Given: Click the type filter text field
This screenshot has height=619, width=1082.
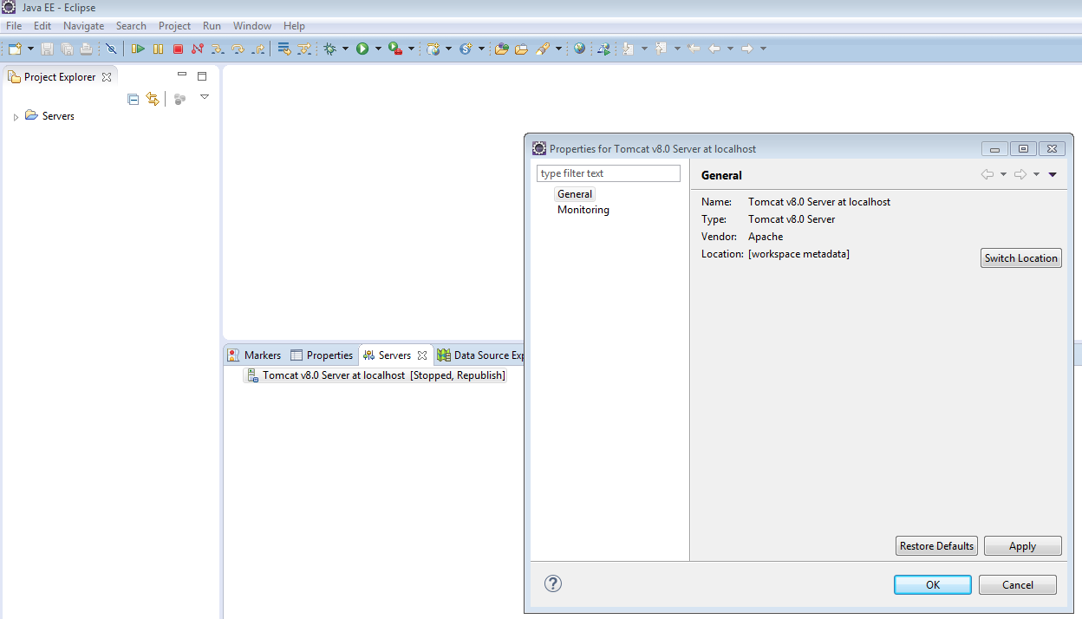Looking at the screenshot, I should [609, 173].
